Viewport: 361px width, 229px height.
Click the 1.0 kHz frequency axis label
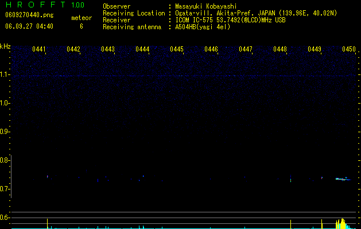point(5,103)
